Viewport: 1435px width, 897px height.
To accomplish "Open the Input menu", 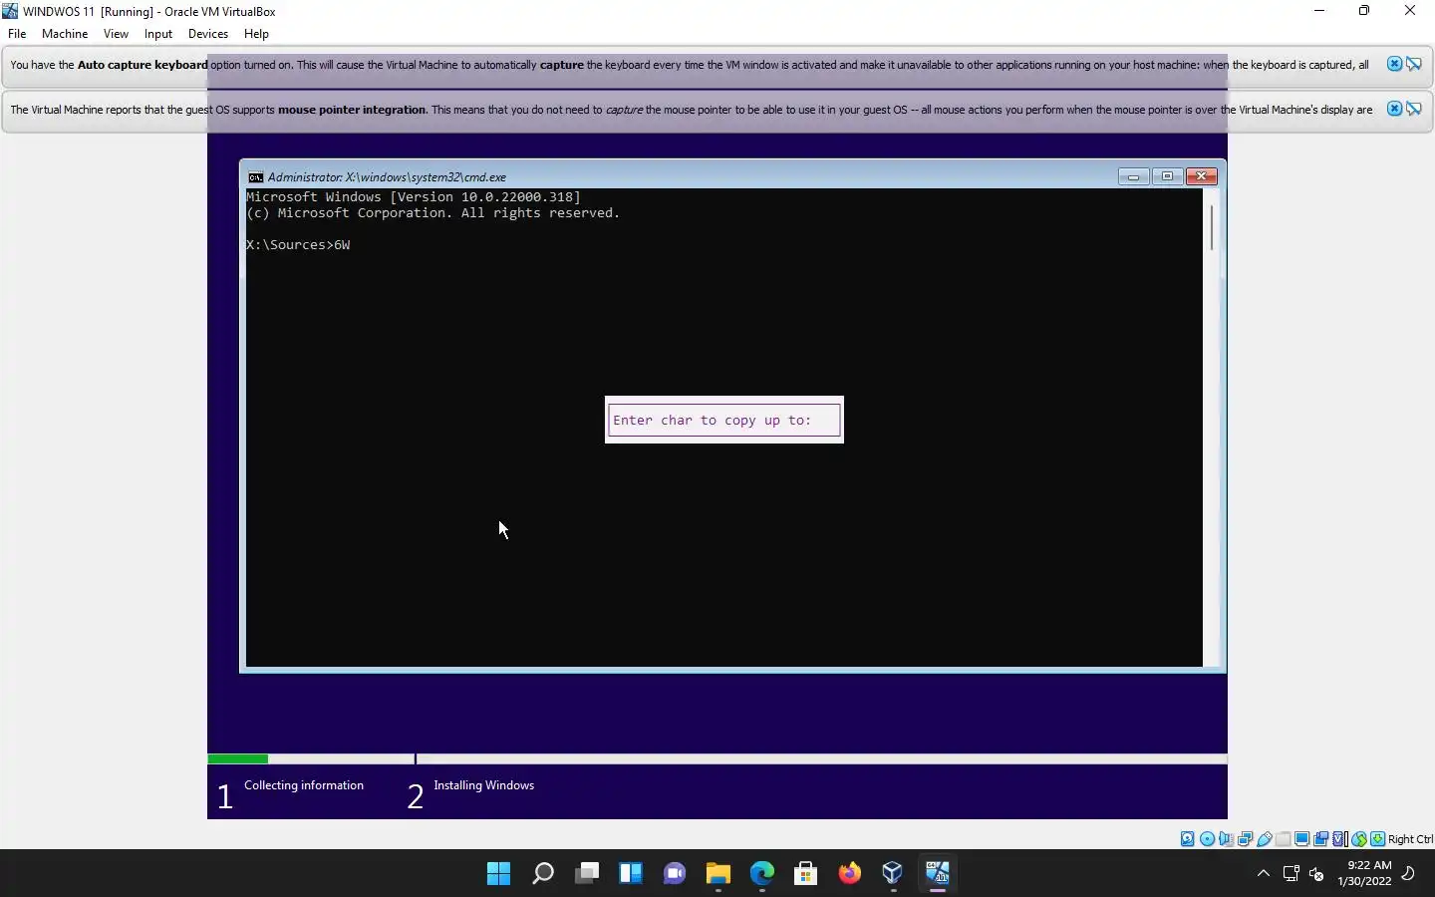I will (158, 34).
